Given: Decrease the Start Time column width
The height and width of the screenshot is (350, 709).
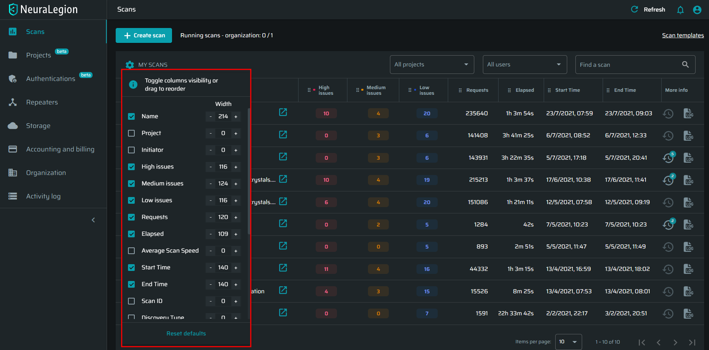Looking at the screenshot, I should point(210,268).
